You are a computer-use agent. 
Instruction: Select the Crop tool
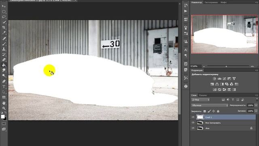click(x=4, y=28)
